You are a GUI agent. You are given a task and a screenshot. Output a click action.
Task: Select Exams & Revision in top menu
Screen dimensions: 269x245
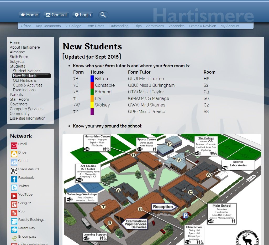(202, 26)
